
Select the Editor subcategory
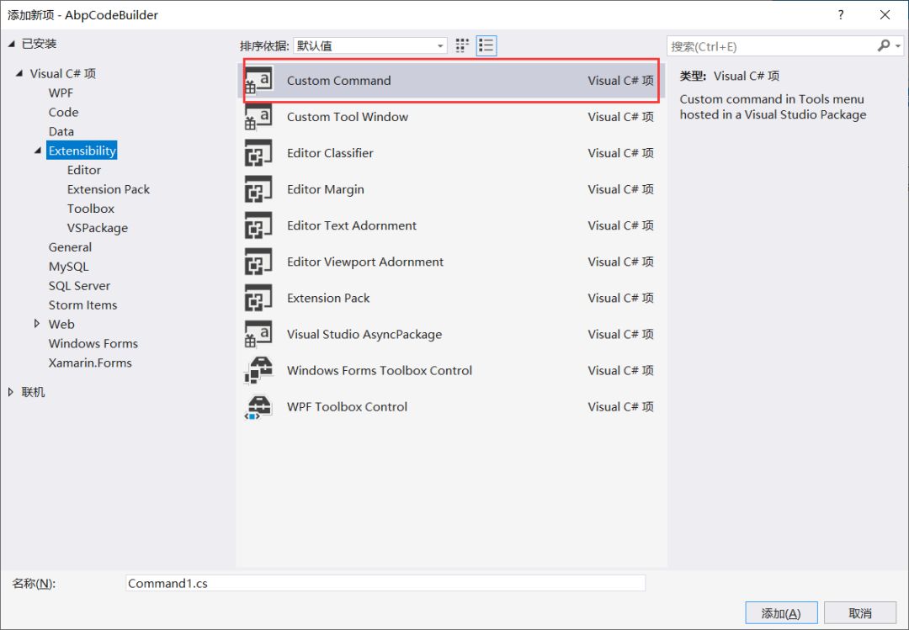click(x=84, y=170)
